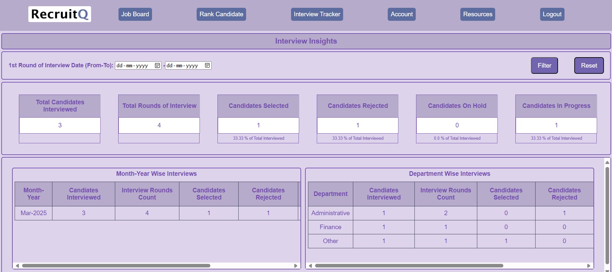Image resolution: width=612 pixels, height=272 pixels.
Task: Open calendar picker for To date
Action: coord(207,66)
